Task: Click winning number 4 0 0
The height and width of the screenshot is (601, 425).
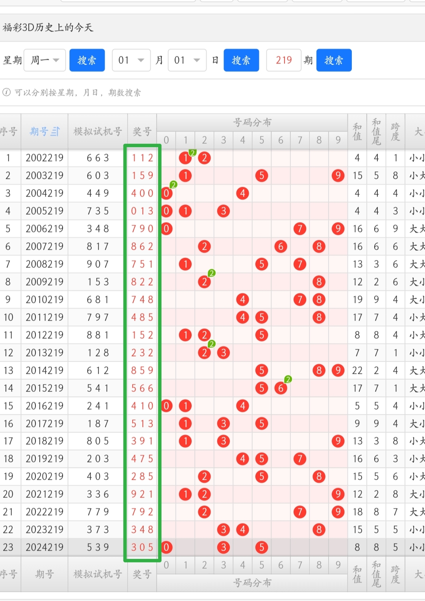Action: [x=142, y=193]
